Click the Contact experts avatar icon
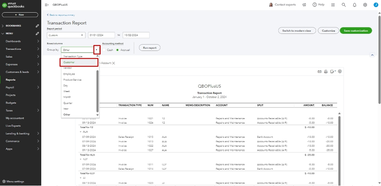The image size is (381, 186). click(271, 5)
